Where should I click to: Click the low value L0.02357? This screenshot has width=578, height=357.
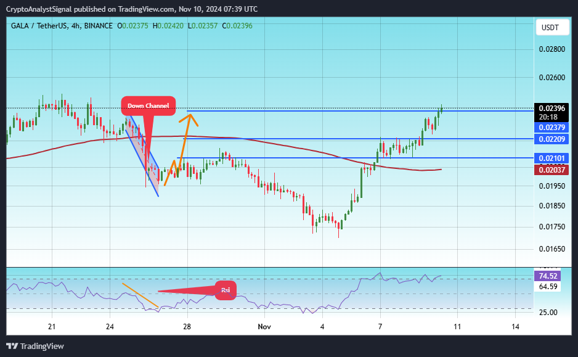pyautogui.click(x=203, y=26)
